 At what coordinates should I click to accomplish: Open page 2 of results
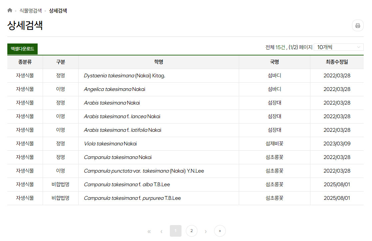(191, 231)
